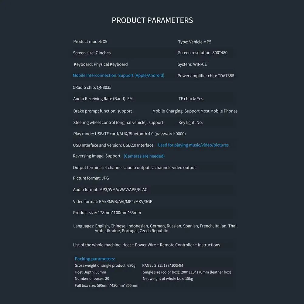304x304 pixels.
Task: Select the TF chuck: Yes text
Action: (x=191, y=99)
